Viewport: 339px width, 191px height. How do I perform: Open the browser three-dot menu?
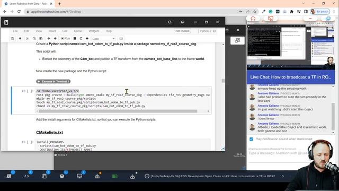[334, 12]
